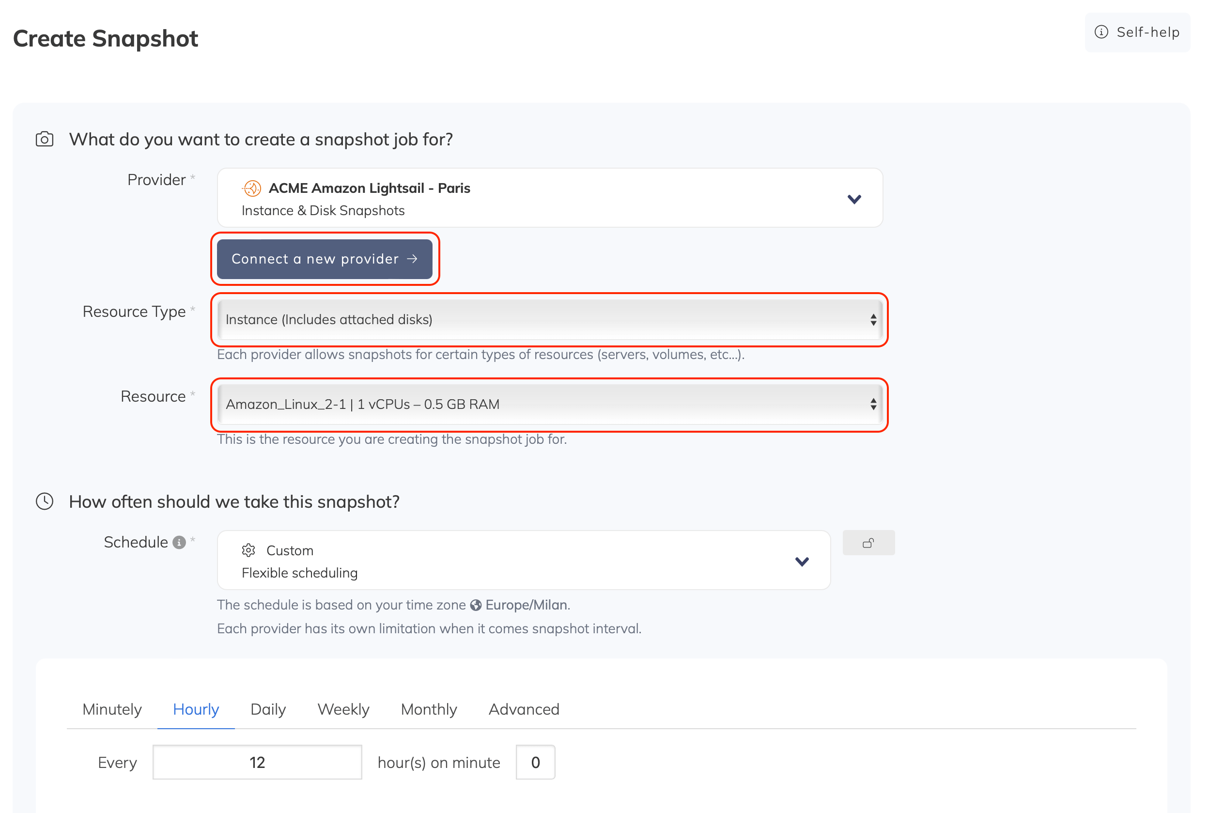Click the Europe/Milan time zone link
1209x813 pixels.
526,605
